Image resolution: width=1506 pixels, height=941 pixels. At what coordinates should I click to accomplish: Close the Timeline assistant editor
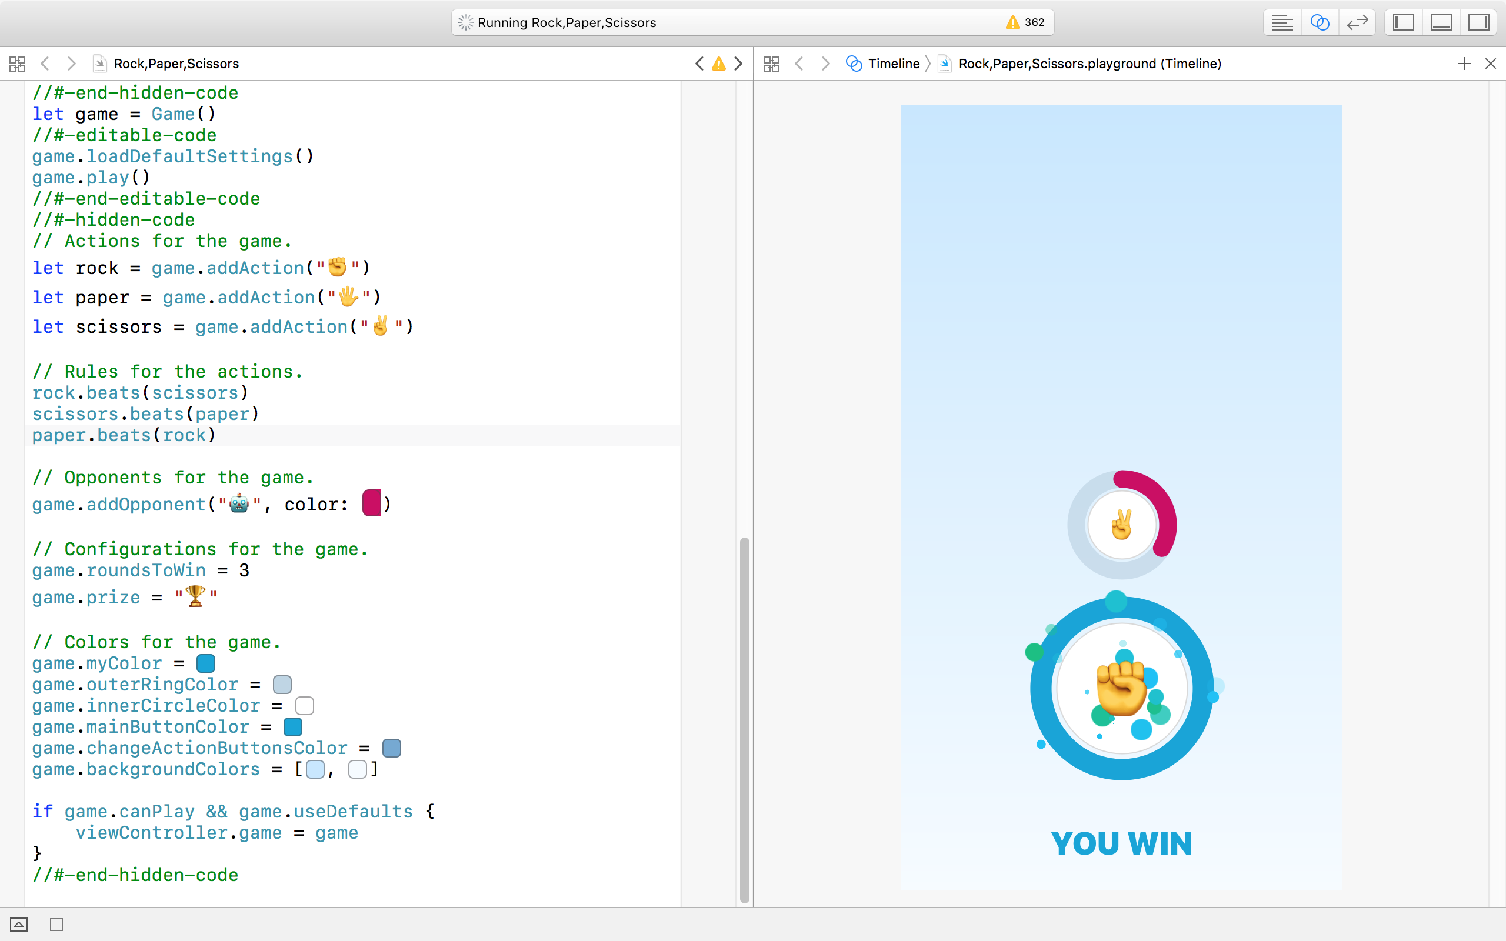[x=1491, y=64]
